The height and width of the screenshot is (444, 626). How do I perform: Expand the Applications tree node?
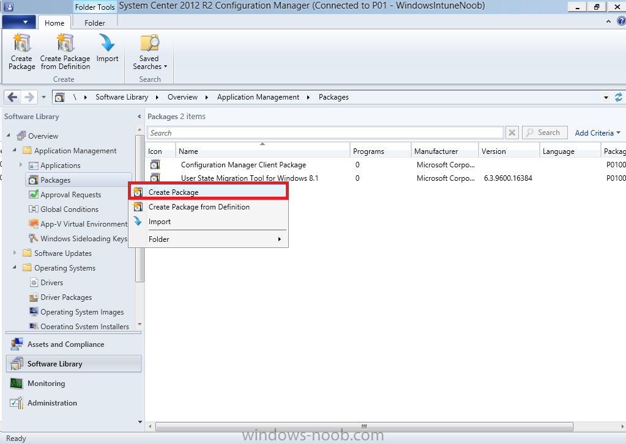point(21,165)
